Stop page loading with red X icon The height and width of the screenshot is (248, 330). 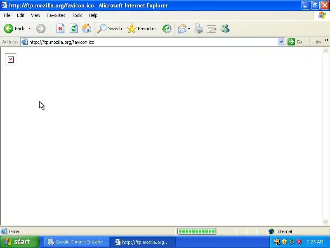click(x=60, y=29)
